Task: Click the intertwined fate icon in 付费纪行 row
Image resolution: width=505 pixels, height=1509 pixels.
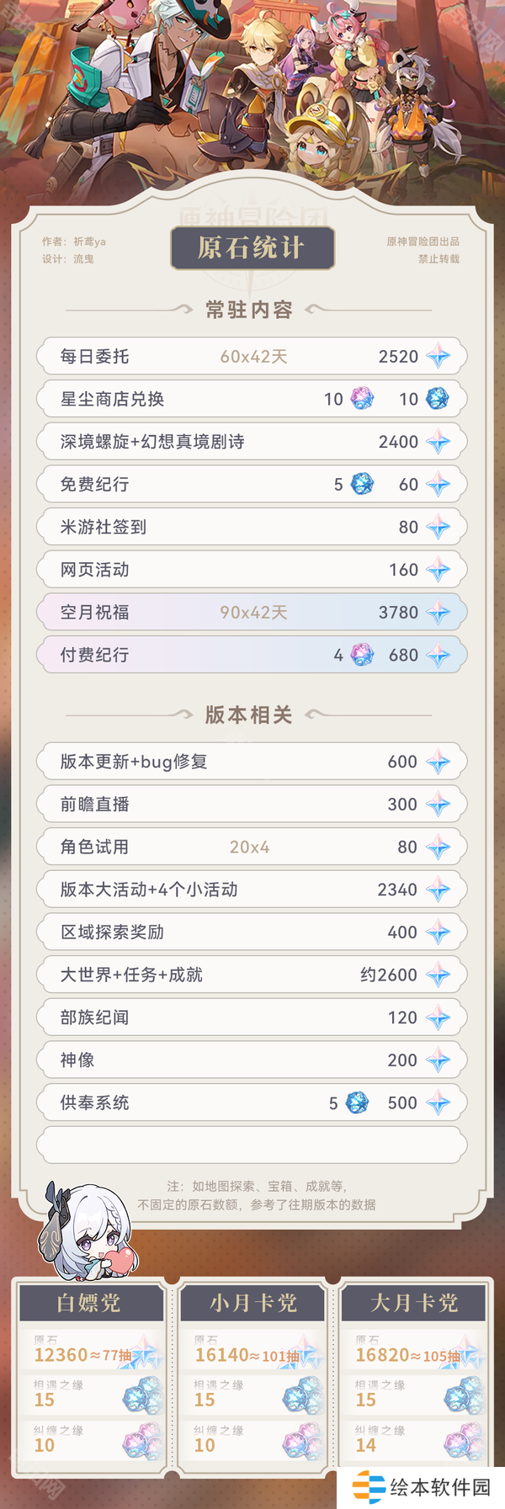Action: (x=362, y=655)
